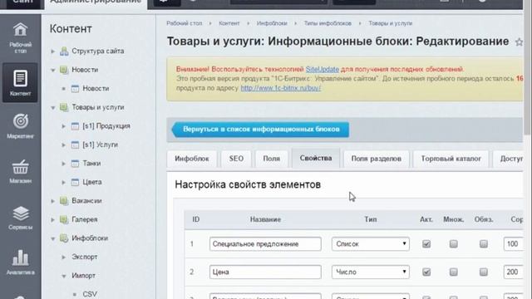This screenshot has width=532, height=299.
Task: Switch to the Торговый каталог tab
Action: (451, 159)
